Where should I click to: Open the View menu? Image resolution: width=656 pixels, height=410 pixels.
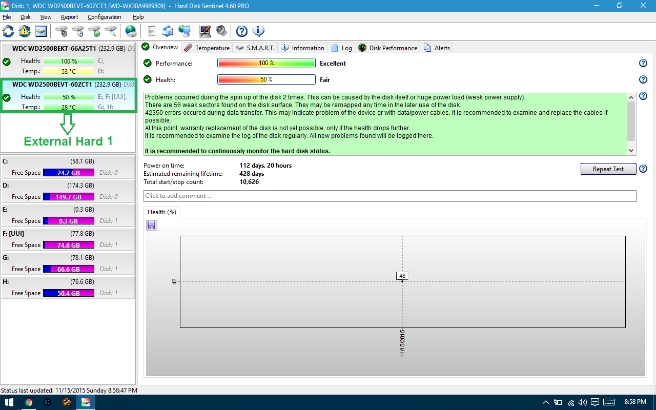point(46,17)
